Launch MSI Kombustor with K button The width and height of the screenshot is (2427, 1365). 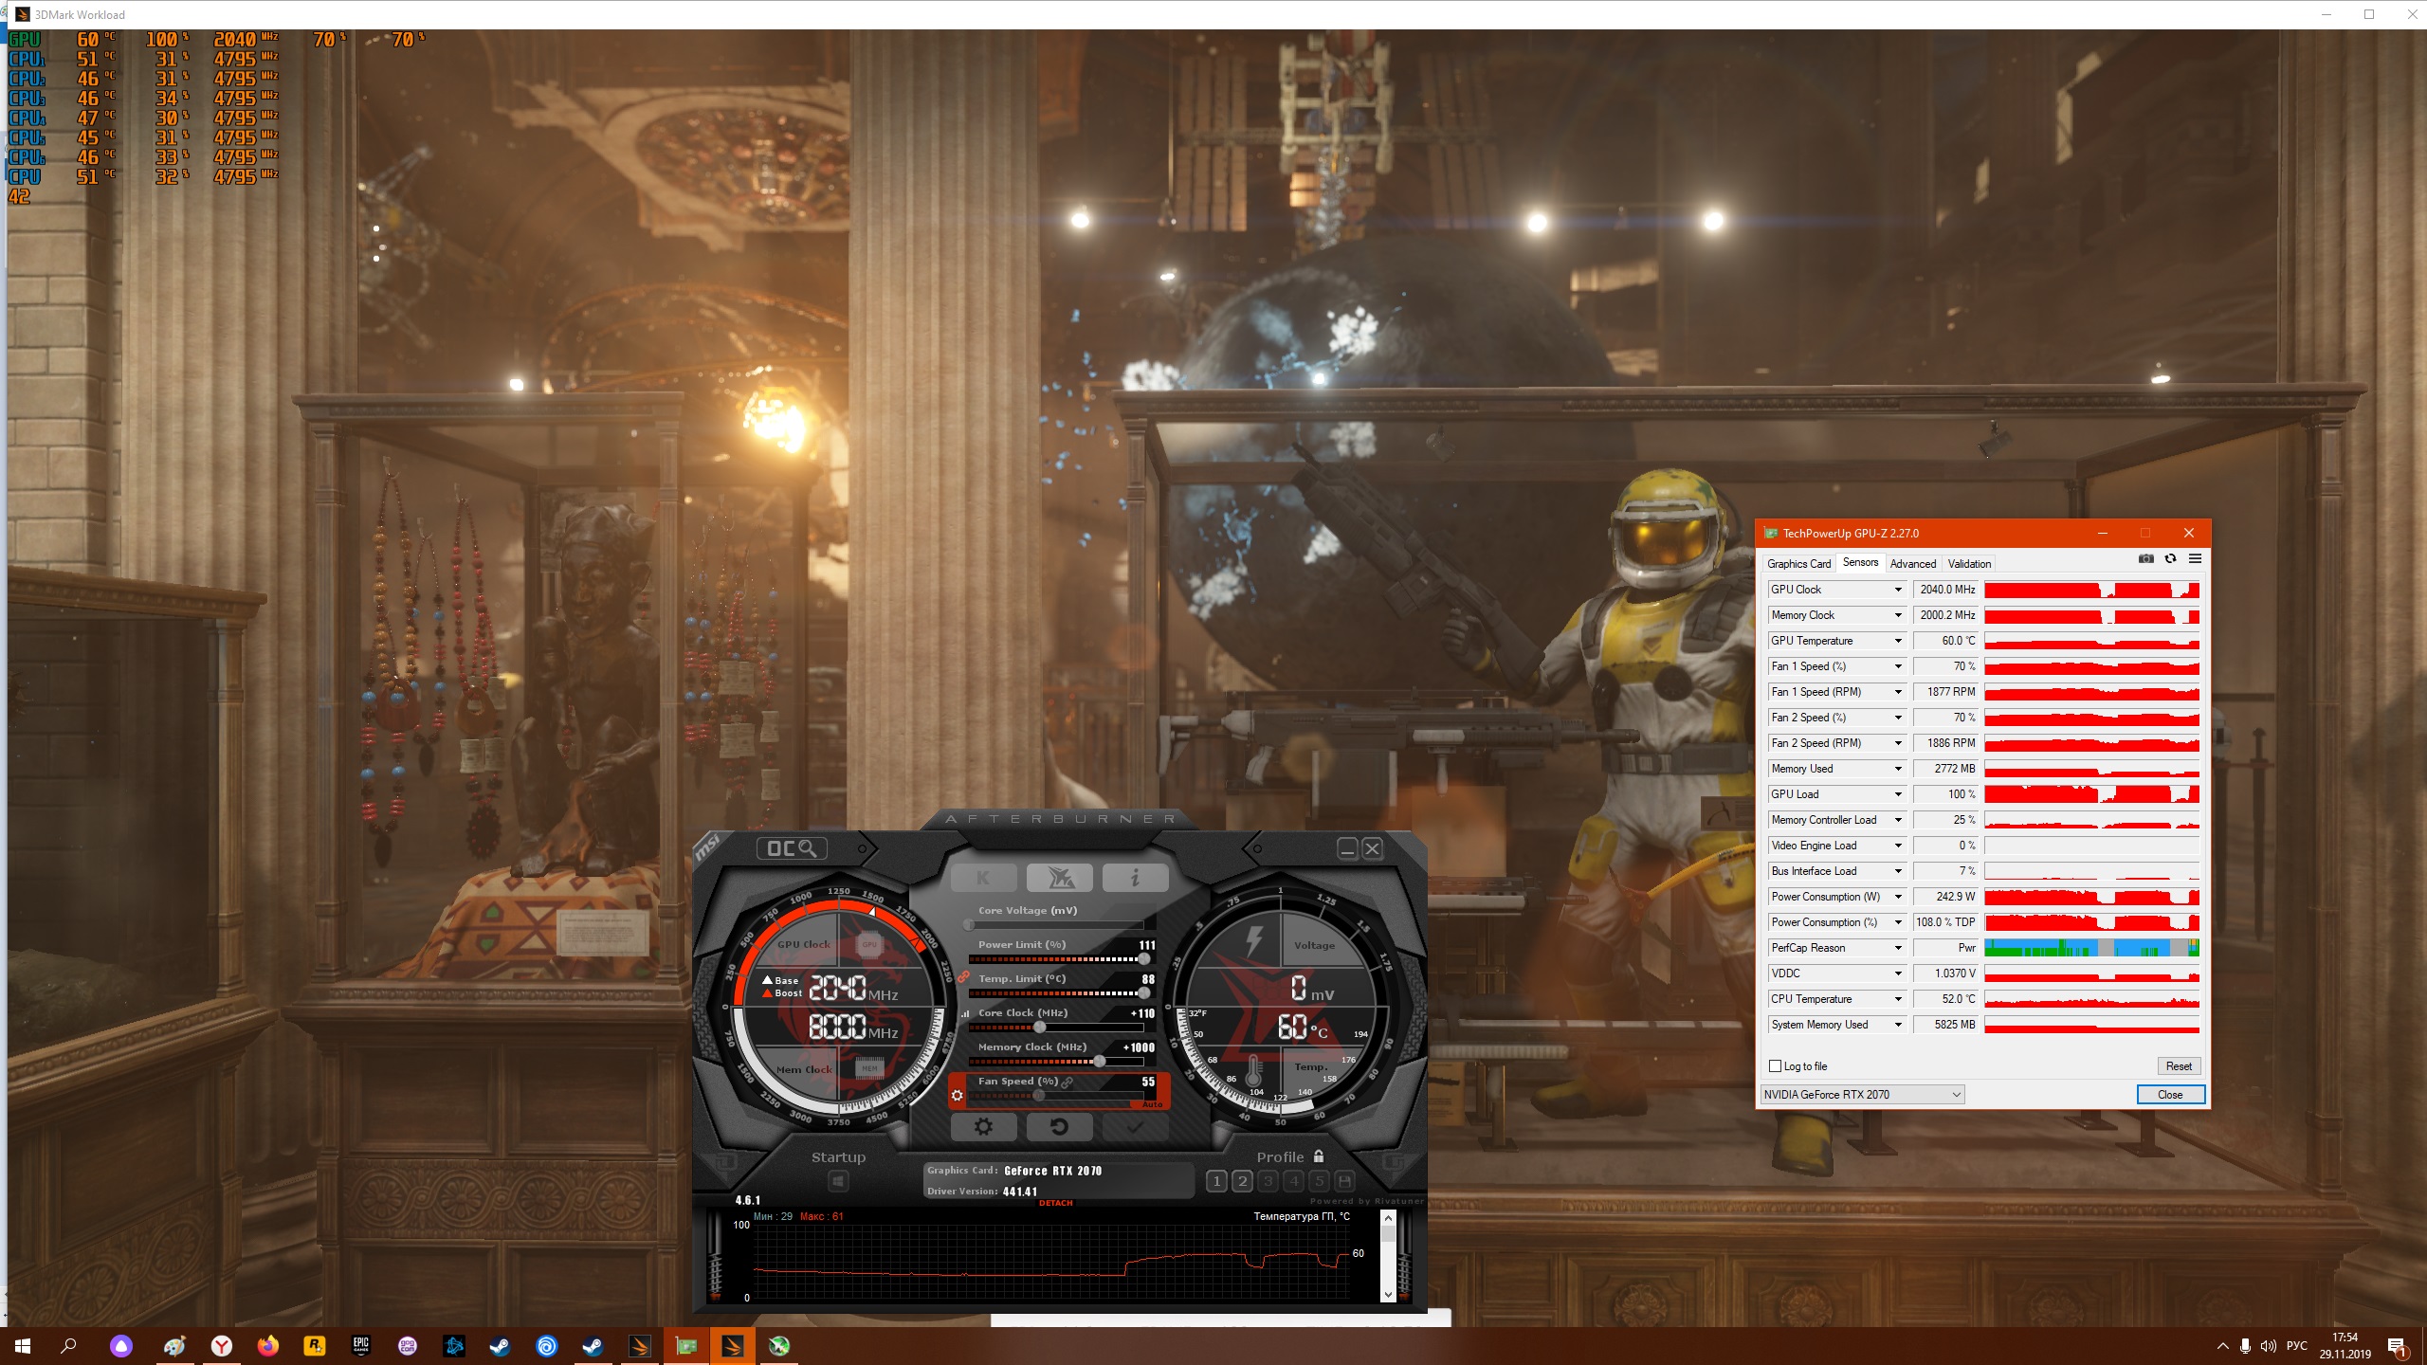(983, 879)
